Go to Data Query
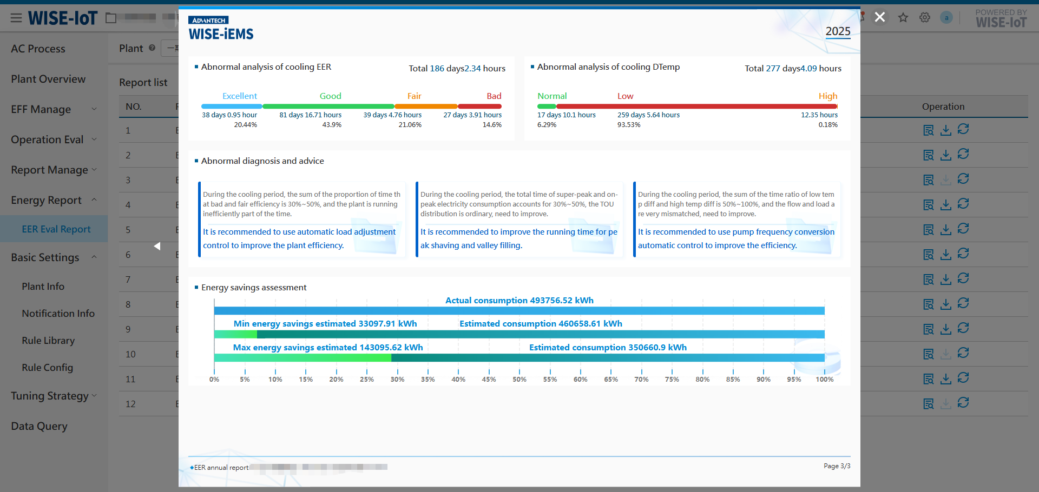Viewport: 1039px width, 492px height. coord(39,426)
